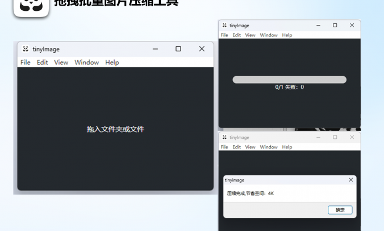Open Edit menu in progress-bar window

[x=236, y=35]
